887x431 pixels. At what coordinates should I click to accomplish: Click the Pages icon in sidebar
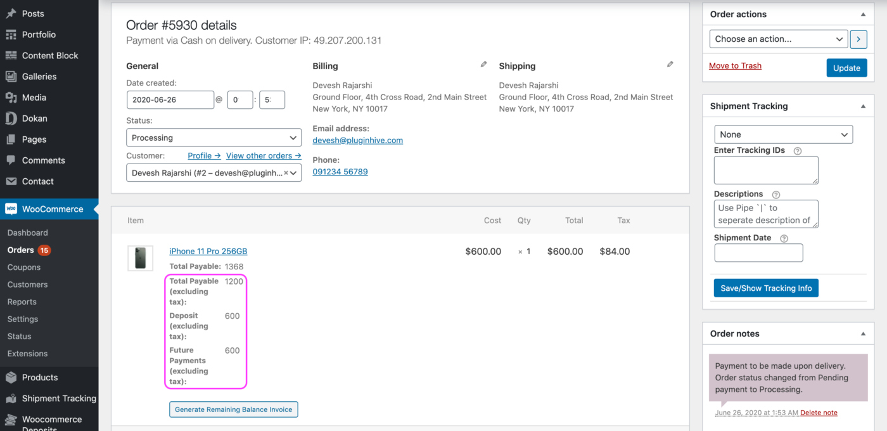11,139
